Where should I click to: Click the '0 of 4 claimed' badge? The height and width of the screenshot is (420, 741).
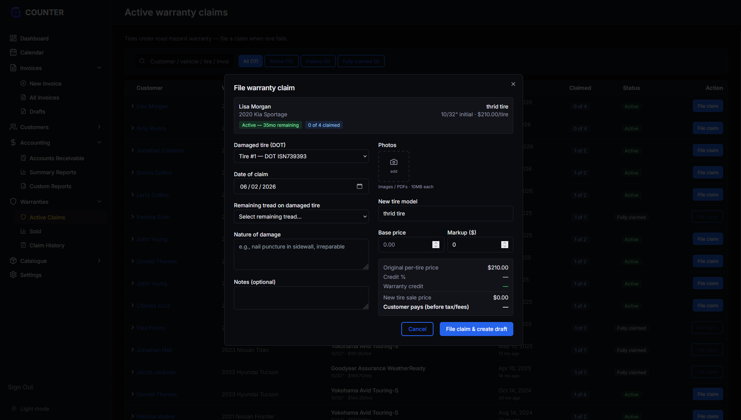pyautogui.click(x=324, y=125)
